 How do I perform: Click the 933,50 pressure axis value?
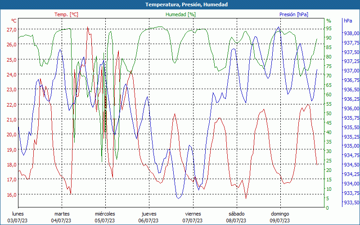click(x=351, y=202)
